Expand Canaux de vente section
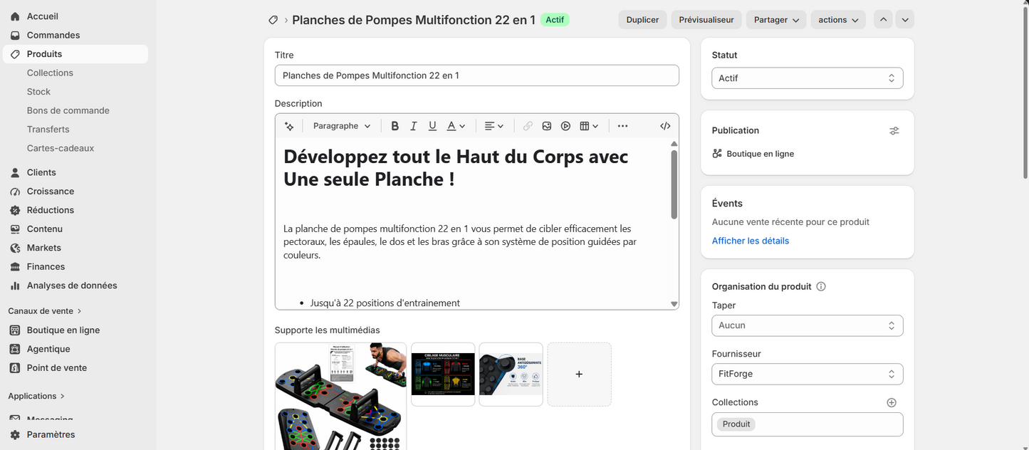Screen dimensions: 1029x450 45,311
